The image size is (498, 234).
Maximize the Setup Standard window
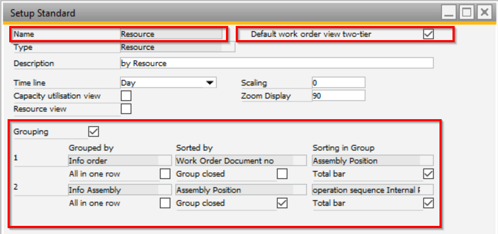coord(468,12)
